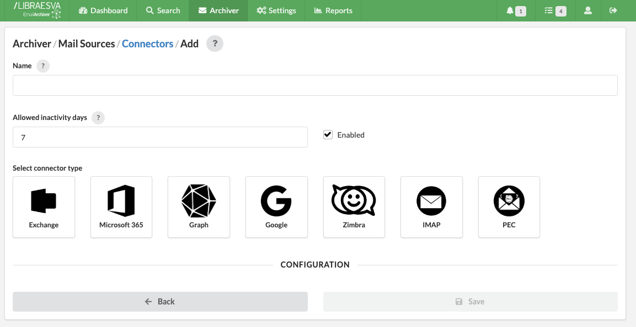Open the Dashboard menu
The height and width of the screenshot is (327, 636).
click(x=103, y=10)
